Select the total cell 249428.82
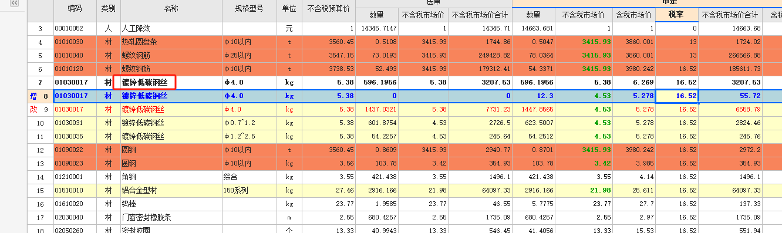 [x=480, y=55]
